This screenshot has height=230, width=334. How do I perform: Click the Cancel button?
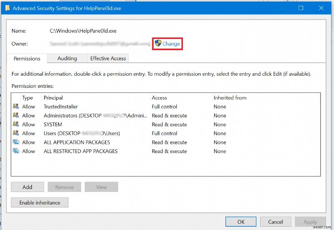coord(276,222)
